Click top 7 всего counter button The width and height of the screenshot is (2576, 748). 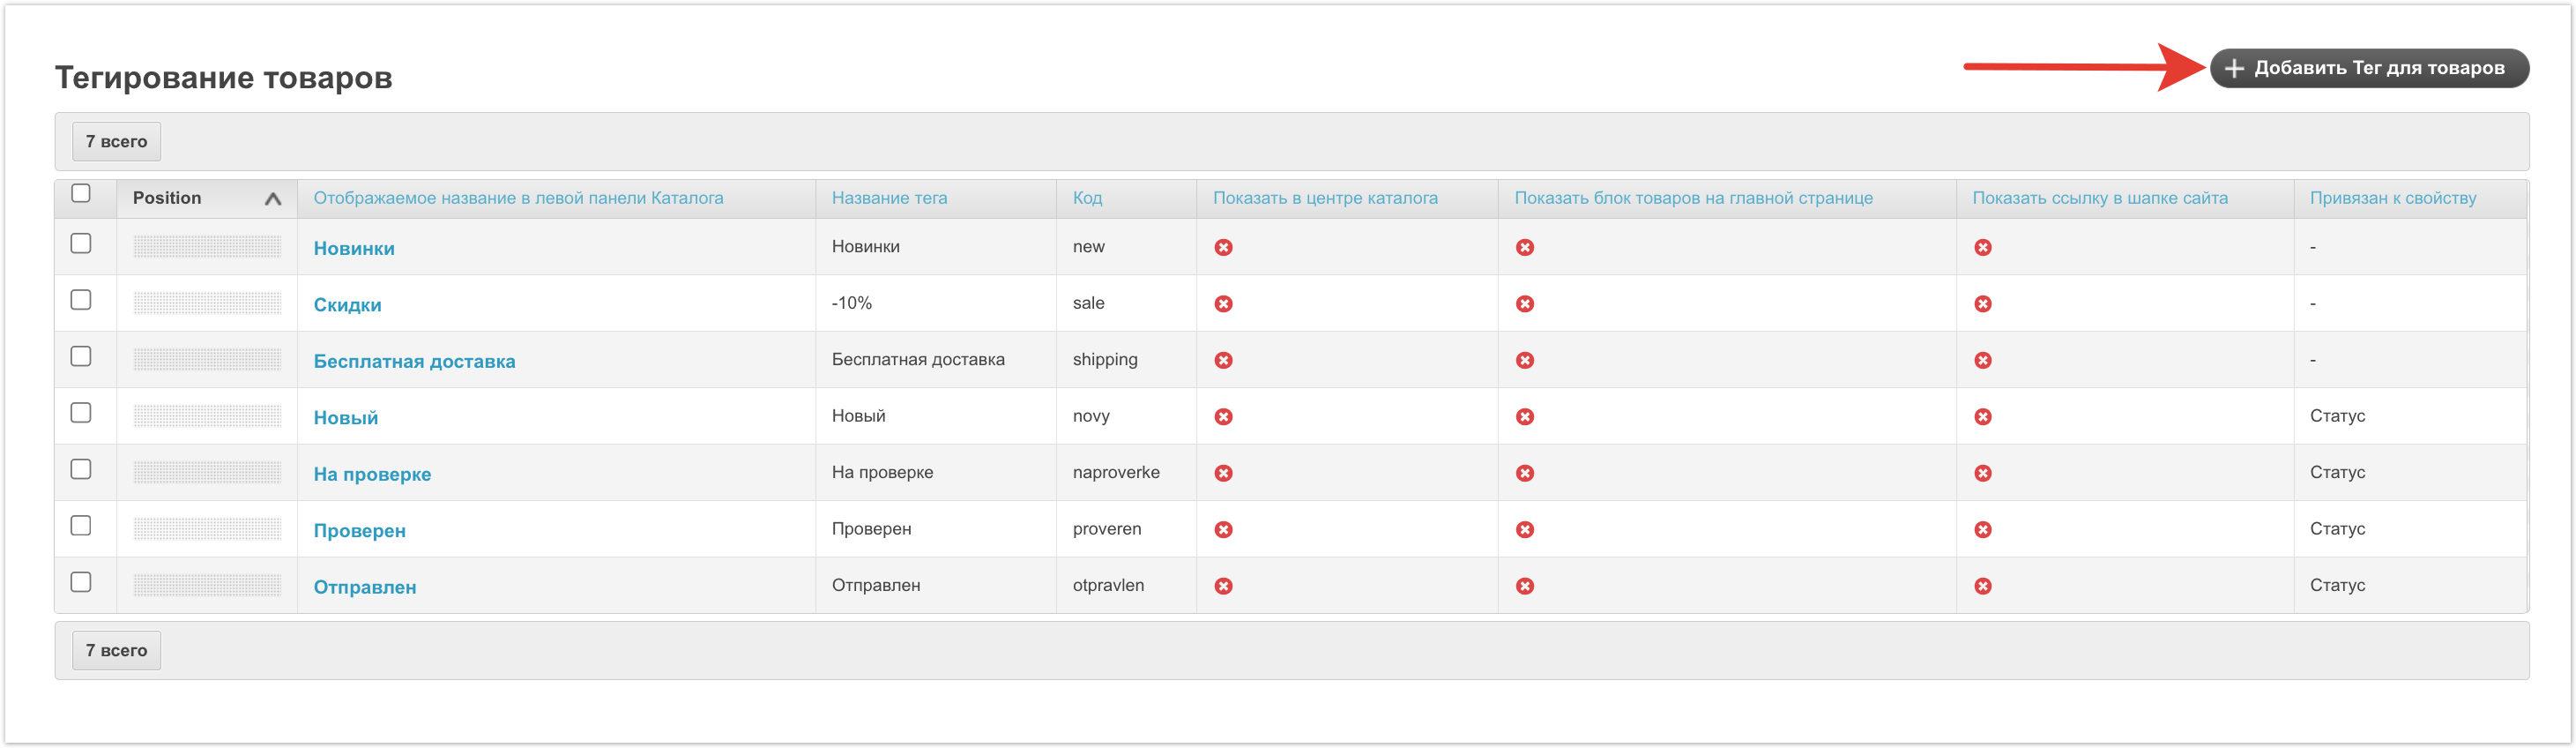(x=116, y=142)
